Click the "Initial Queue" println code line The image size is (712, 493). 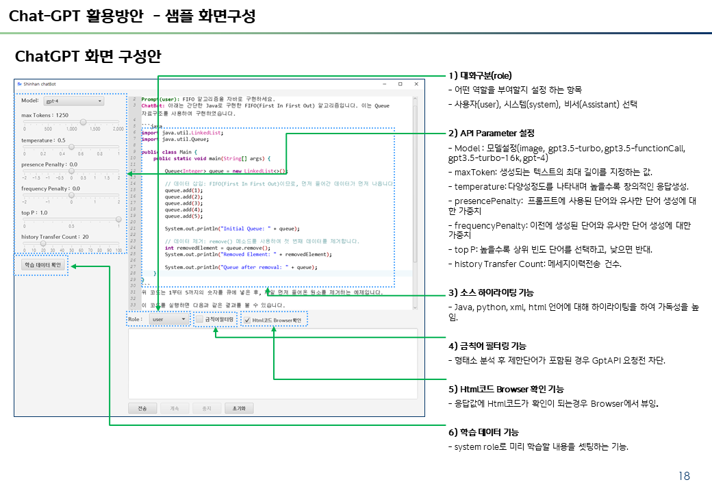click(232, 229)
